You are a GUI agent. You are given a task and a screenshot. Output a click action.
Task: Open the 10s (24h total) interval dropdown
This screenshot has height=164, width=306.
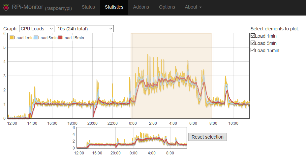pos(85,29)
